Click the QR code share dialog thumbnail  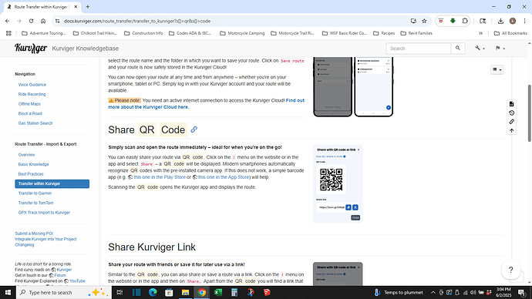click(x=338, y=183)
